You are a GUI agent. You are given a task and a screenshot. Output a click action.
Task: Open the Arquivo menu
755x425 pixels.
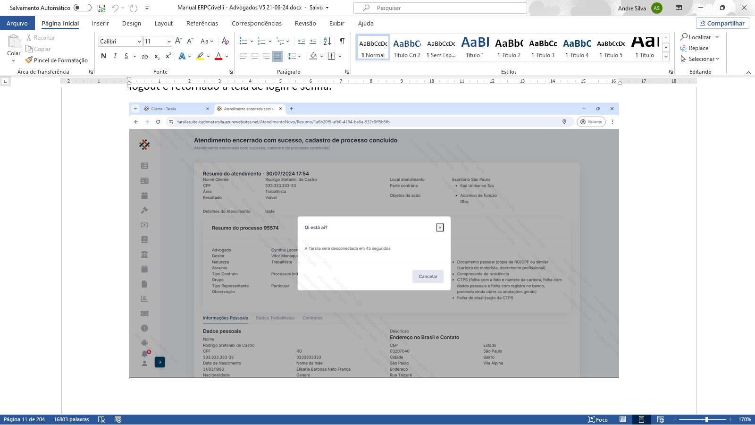[x=17, y=23]
